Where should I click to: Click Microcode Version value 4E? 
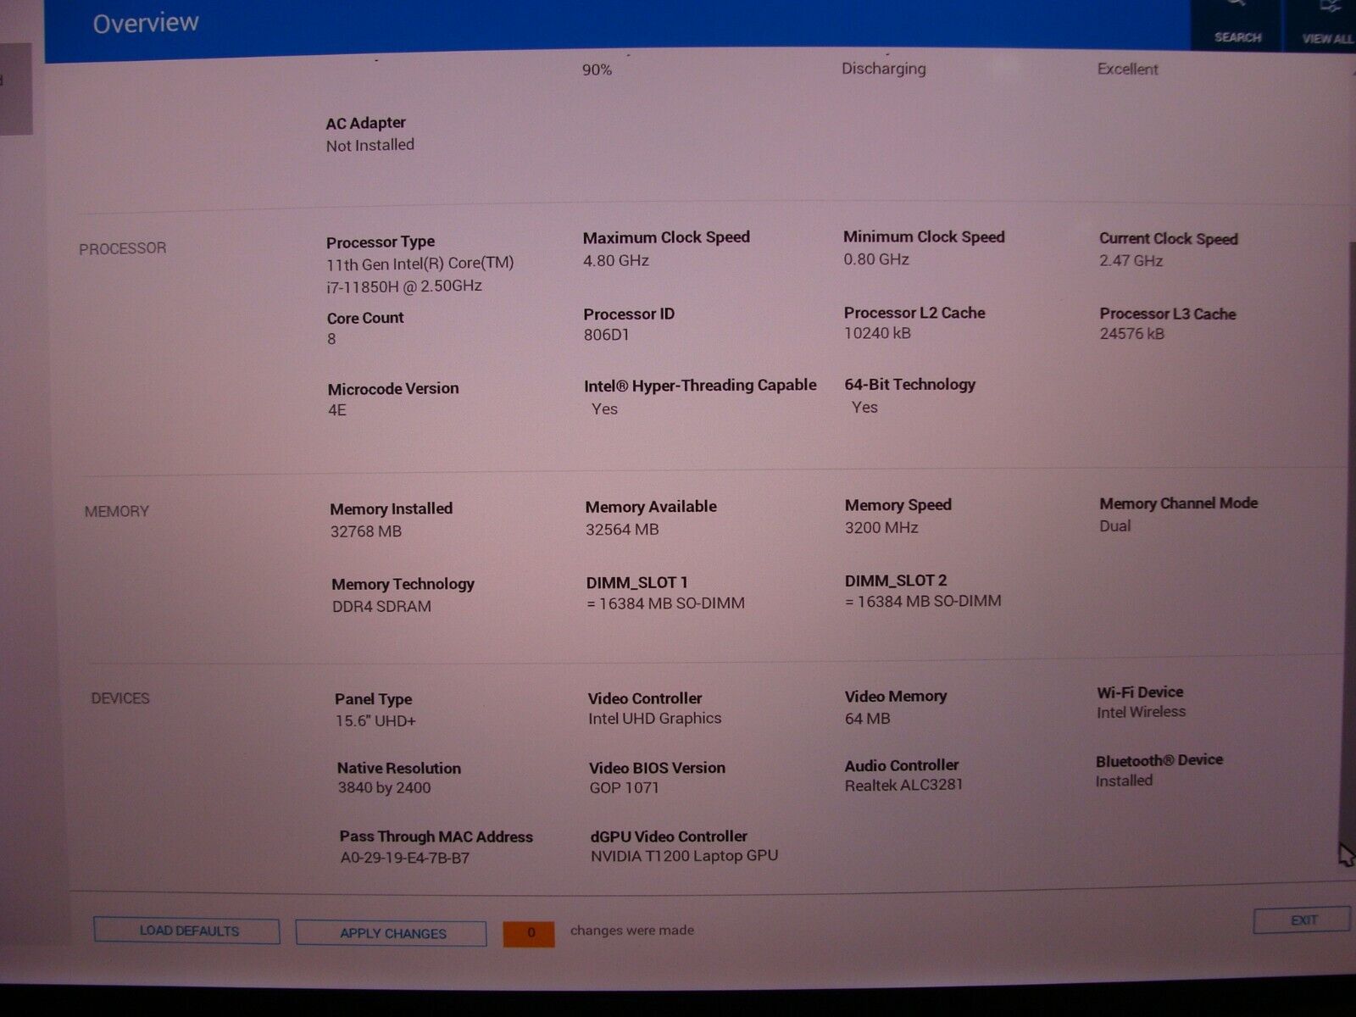pyautogui.click(x=337, y=410)
